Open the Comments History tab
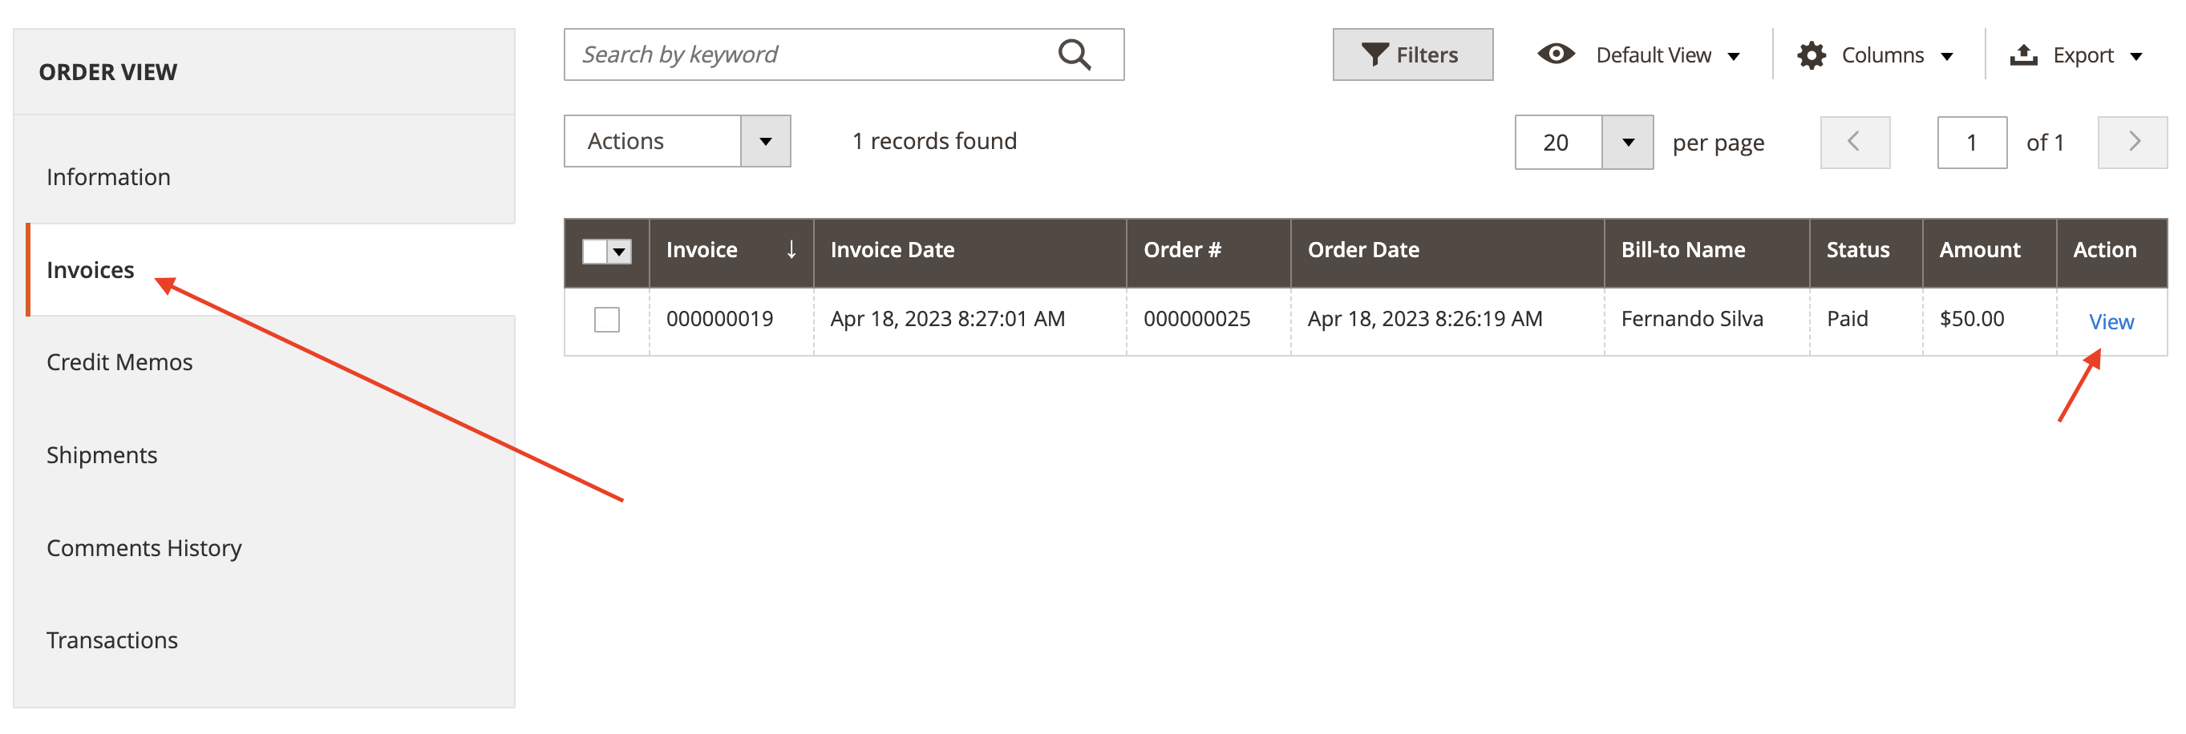 144,548
